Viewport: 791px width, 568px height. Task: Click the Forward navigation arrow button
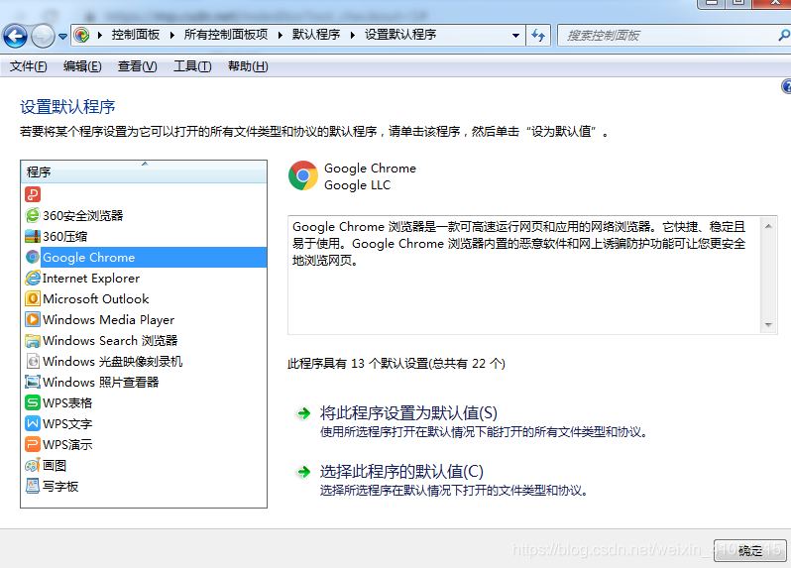coord(43,36)
